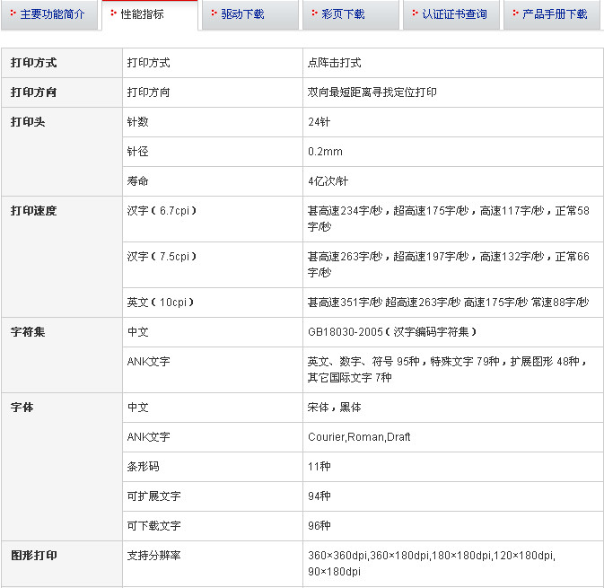View the 产品手册下载 tab
Screen dimensions: 604x588
(x=555, y=14)
